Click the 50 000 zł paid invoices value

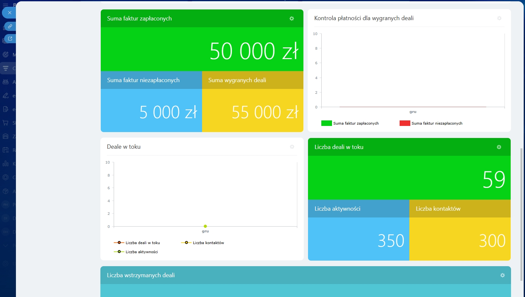pos(253,51)
